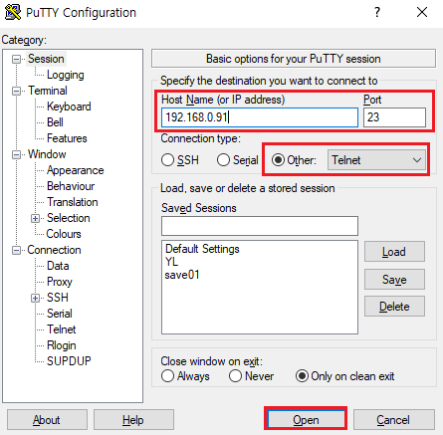Open SUPDUP settings under Connection

point(69,361)
